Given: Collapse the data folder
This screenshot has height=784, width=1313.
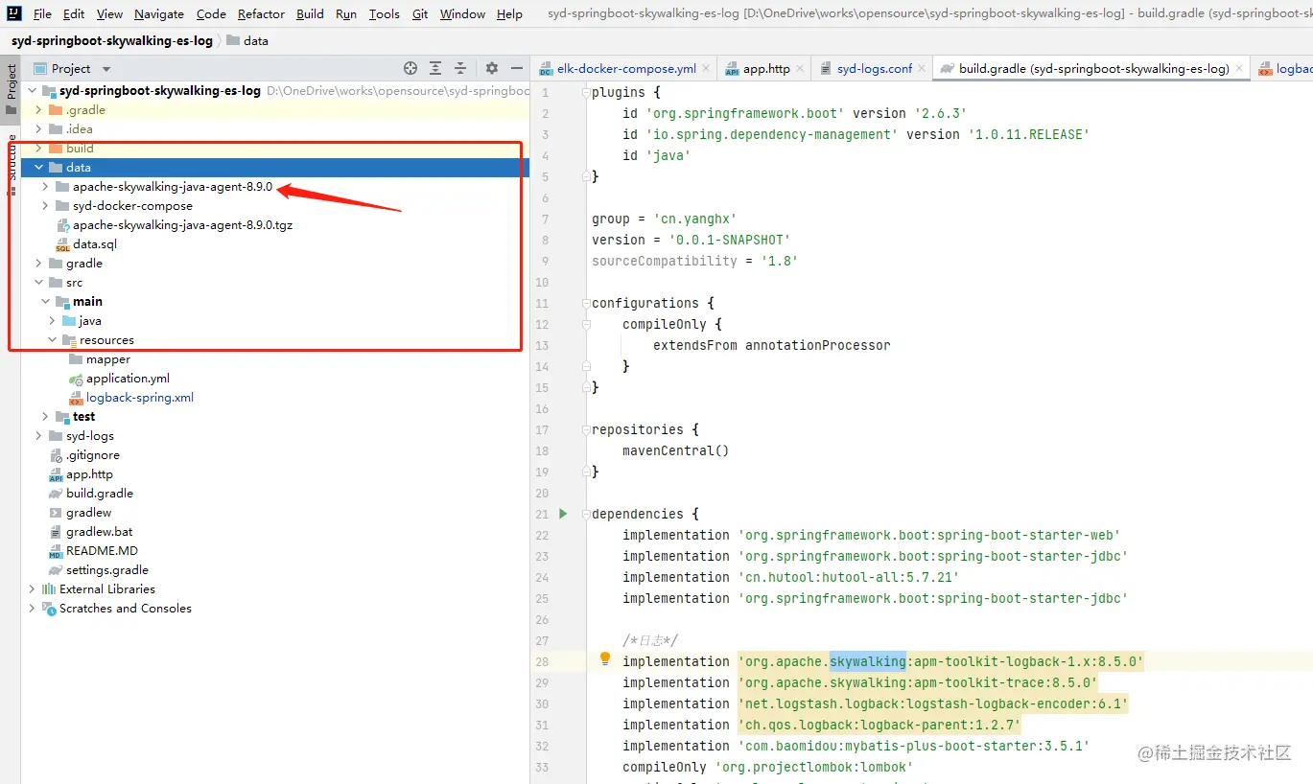Looking at the screenshot, I should click(x=38, y=168).
